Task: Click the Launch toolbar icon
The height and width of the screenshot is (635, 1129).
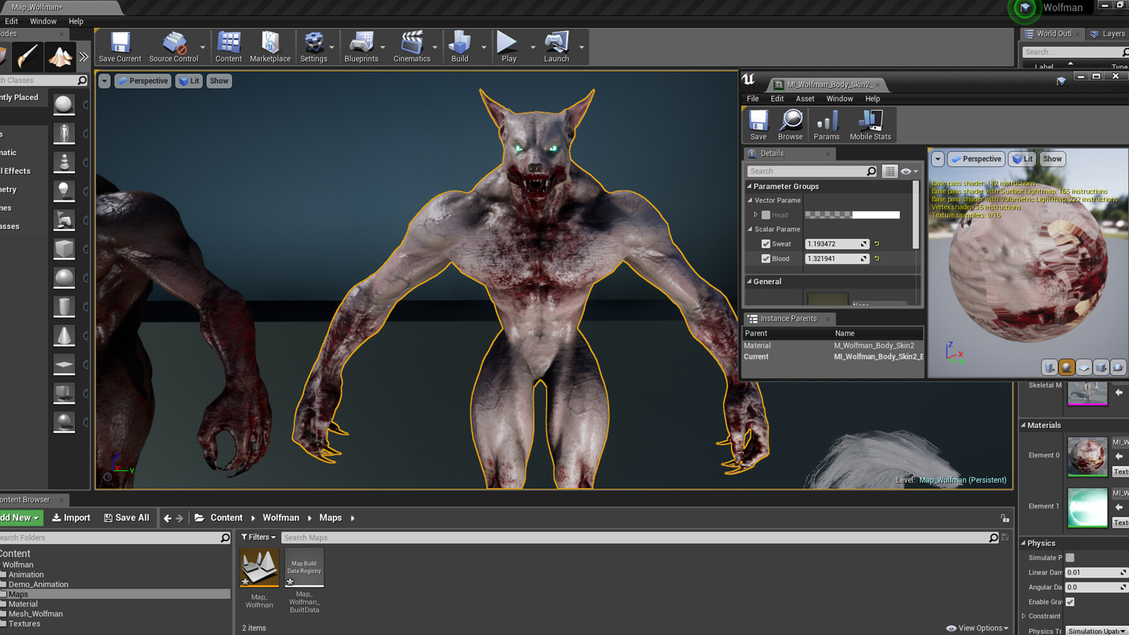Action: point(556,47)
